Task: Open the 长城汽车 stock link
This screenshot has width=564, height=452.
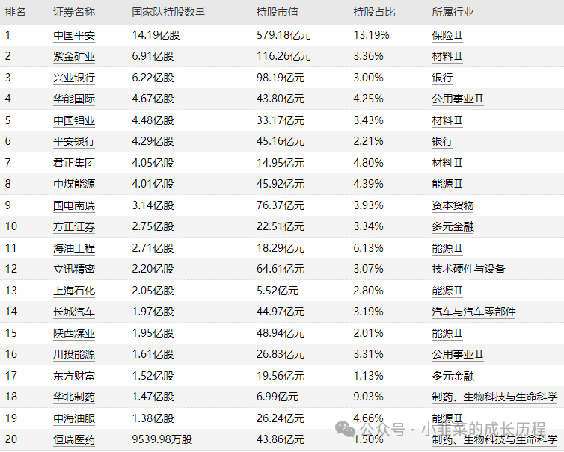Action: pyautogui.click(x=74, y=312)
